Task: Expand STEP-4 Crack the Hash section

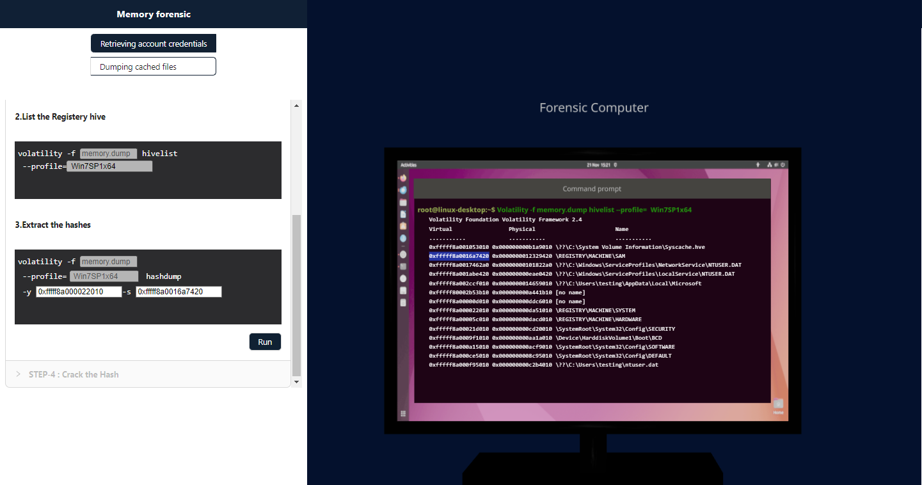Action: 74,374
